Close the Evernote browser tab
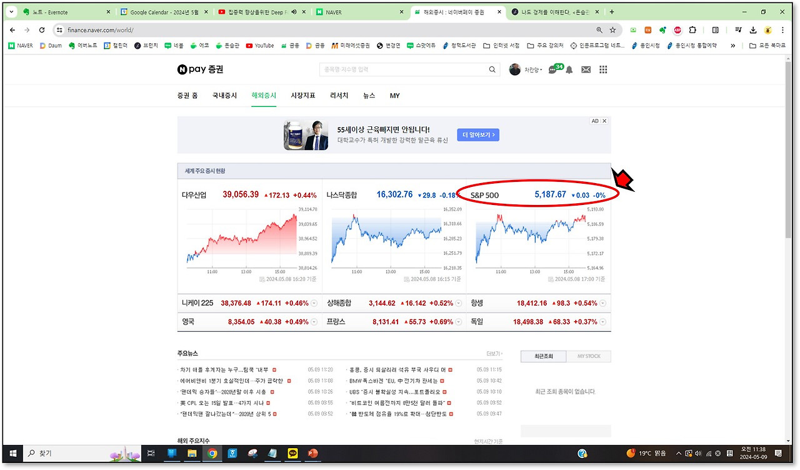Screen dimensions: 800x470 pyautogui.click(x=107, y=12)
